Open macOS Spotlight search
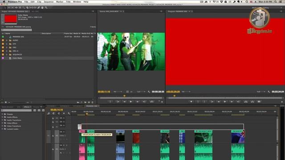This screenshot has width=285, height=160. click(x=276, y=2)
